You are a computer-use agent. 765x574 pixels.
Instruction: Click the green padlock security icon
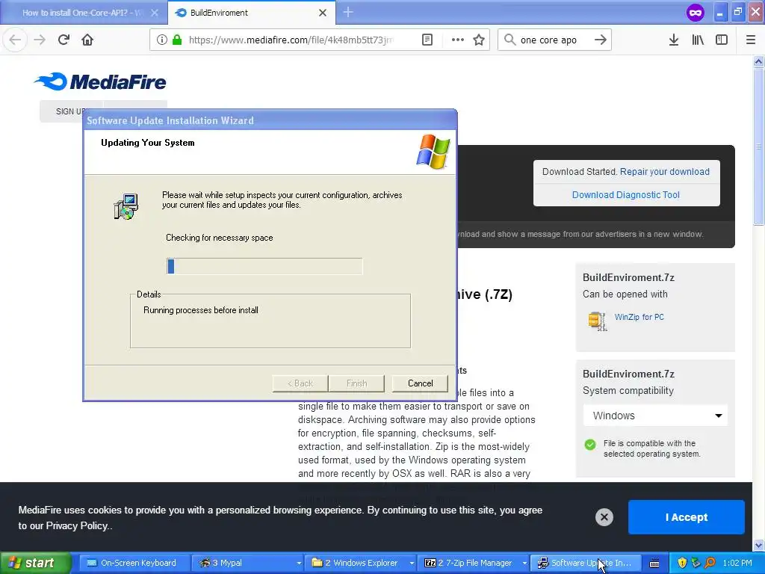(177, 40)
